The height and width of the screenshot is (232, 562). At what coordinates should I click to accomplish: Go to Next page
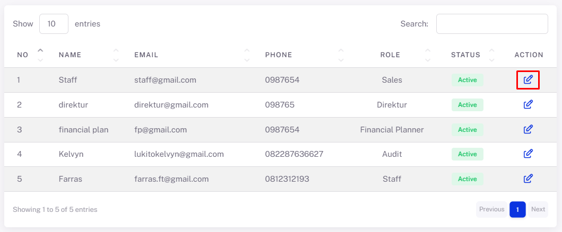click(538, 209)
